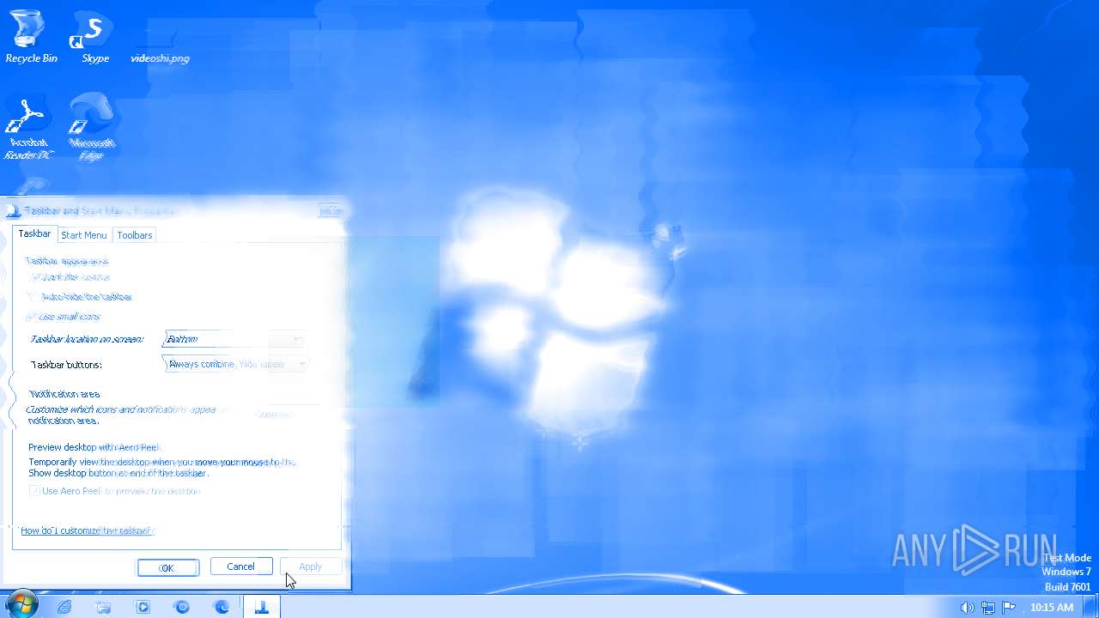
Task: Open the Windows Start orb
Action: tap(21, 606)
